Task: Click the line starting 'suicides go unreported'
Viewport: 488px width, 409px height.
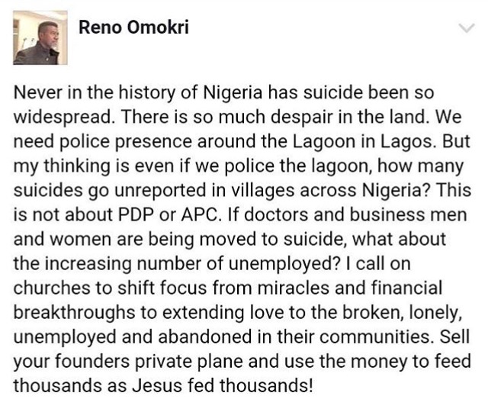Action: (x=242, y=191)
